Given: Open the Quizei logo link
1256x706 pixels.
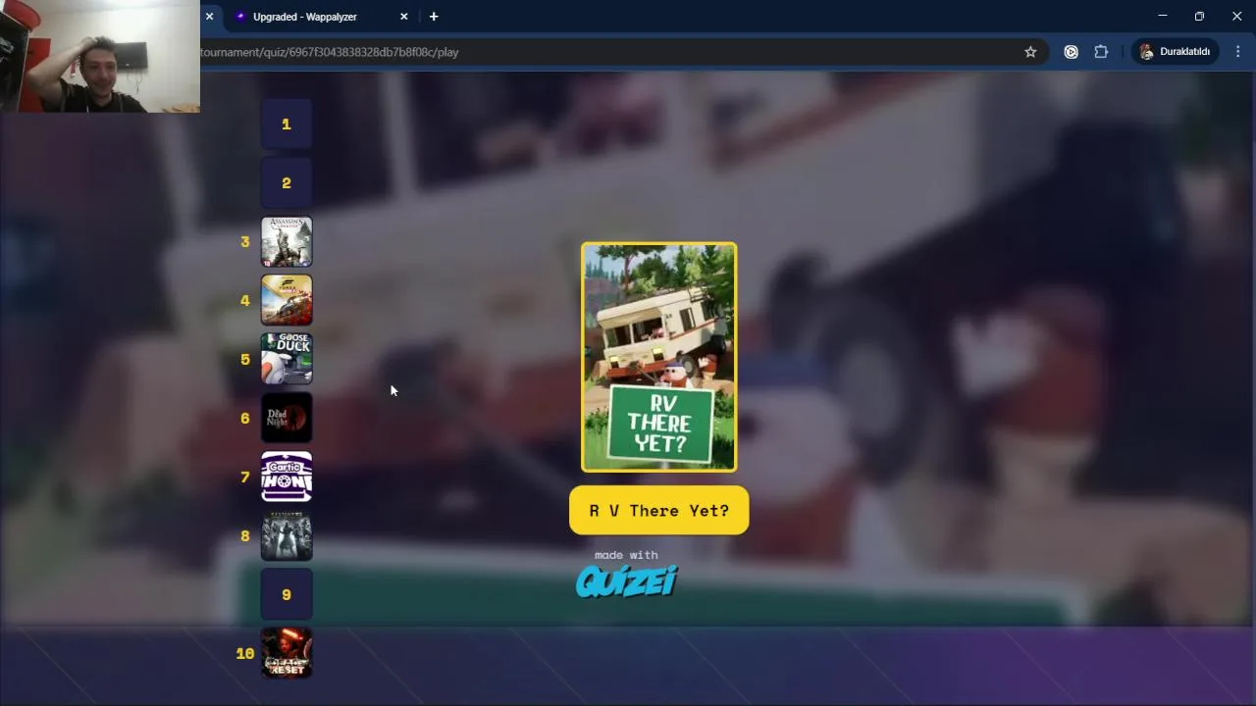Looking at the screenshot, I should (x=626, y=580).
